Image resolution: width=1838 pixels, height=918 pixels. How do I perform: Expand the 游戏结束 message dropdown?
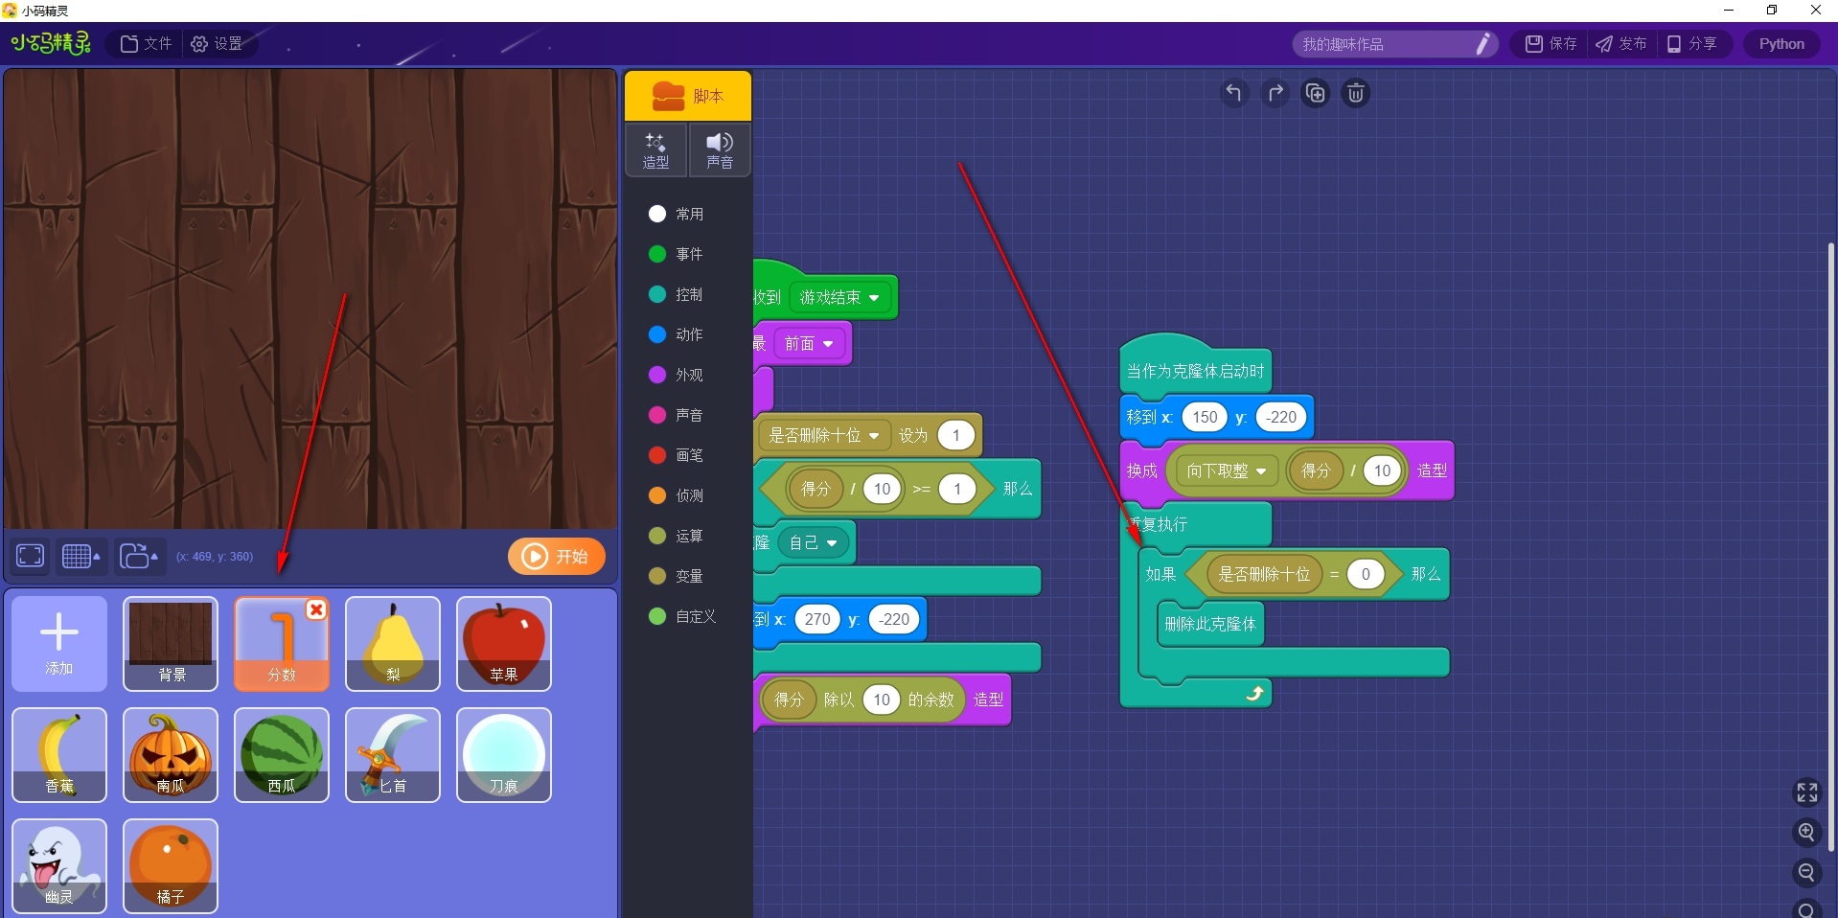pos(840,298)
